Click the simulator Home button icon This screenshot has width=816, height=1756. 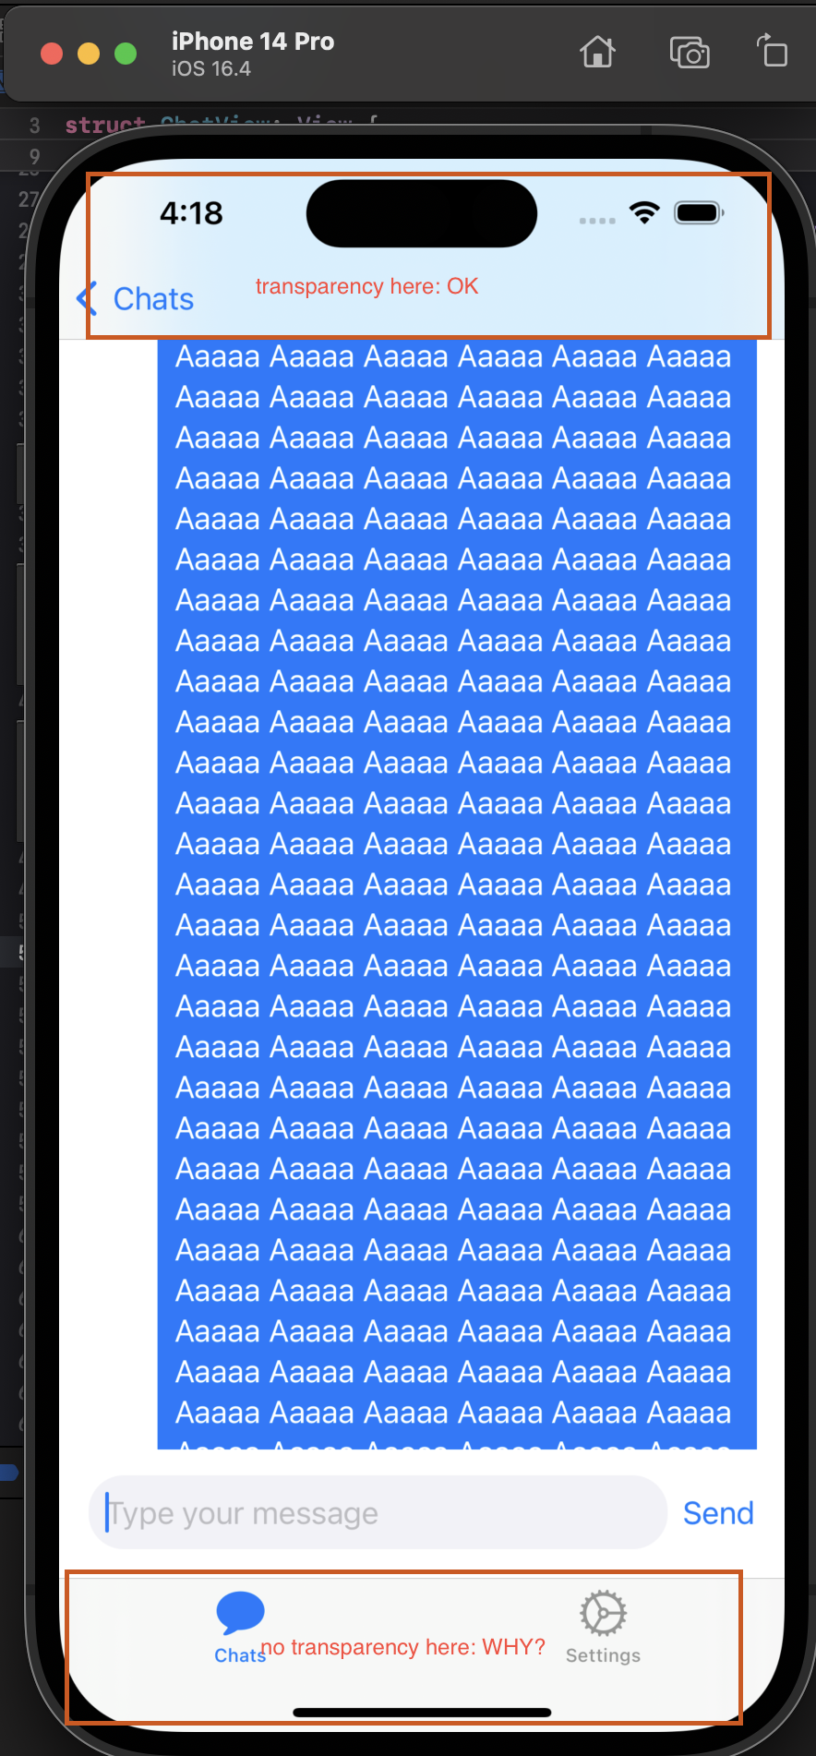(597, 52)
